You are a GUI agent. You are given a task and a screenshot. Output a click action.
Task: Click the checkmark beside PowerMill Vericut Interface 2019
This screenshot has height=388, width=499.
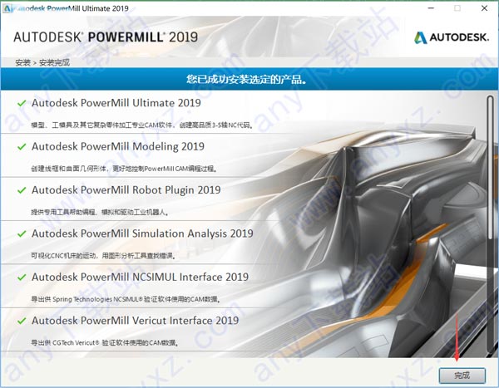pos(21,320)
